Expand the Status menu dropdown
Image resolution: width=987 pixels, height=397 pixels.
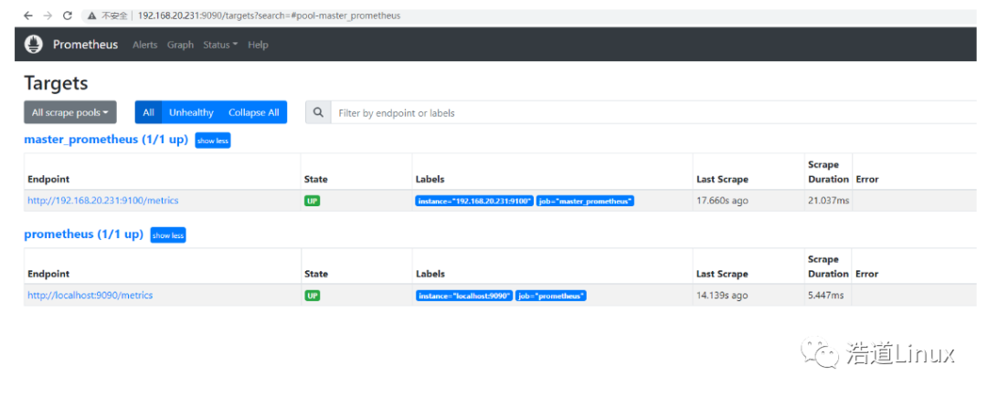tap(219, 45)
